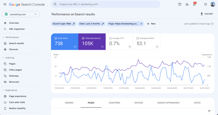Switch to the DATES tab

coord(197,103)
